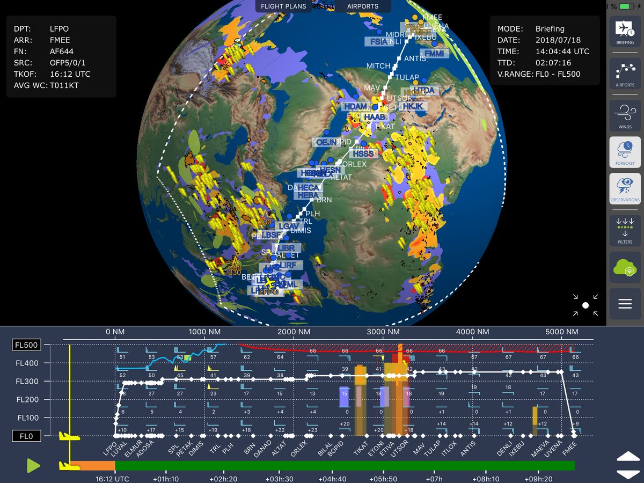This screenshot has width=644, height=483.
Task: Click the battery icon in status bar
Action: [x=626, y=6]
